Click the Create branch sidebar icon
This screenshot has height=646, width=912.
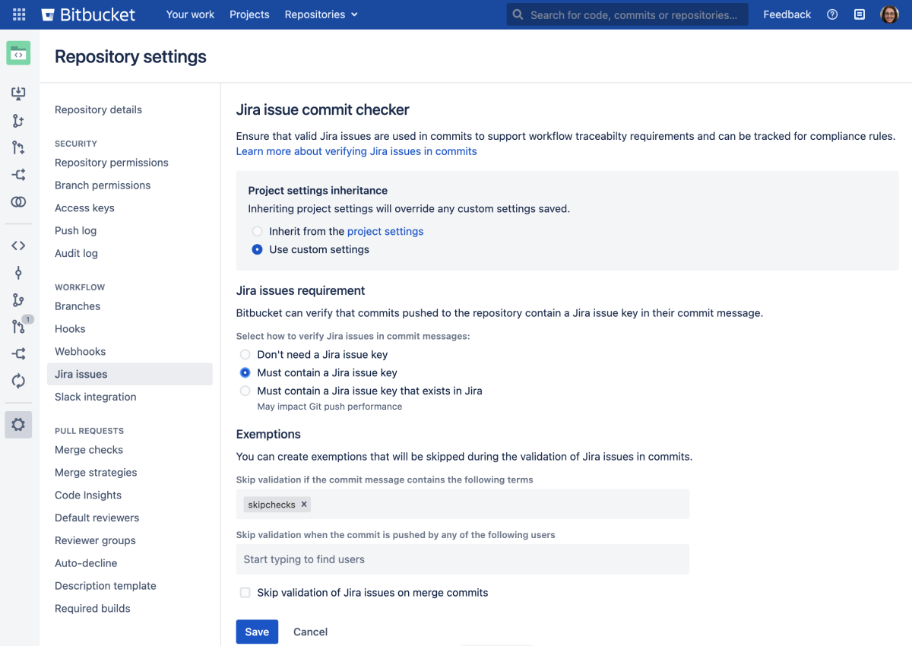(x=18, y=121)
